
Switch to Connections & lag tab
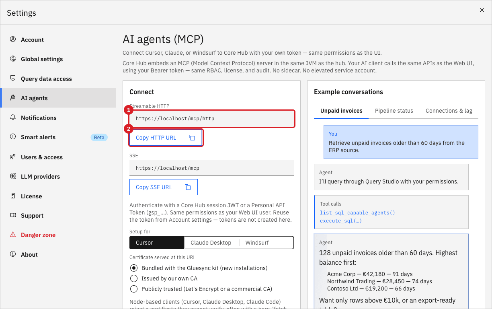click(449, 111)
